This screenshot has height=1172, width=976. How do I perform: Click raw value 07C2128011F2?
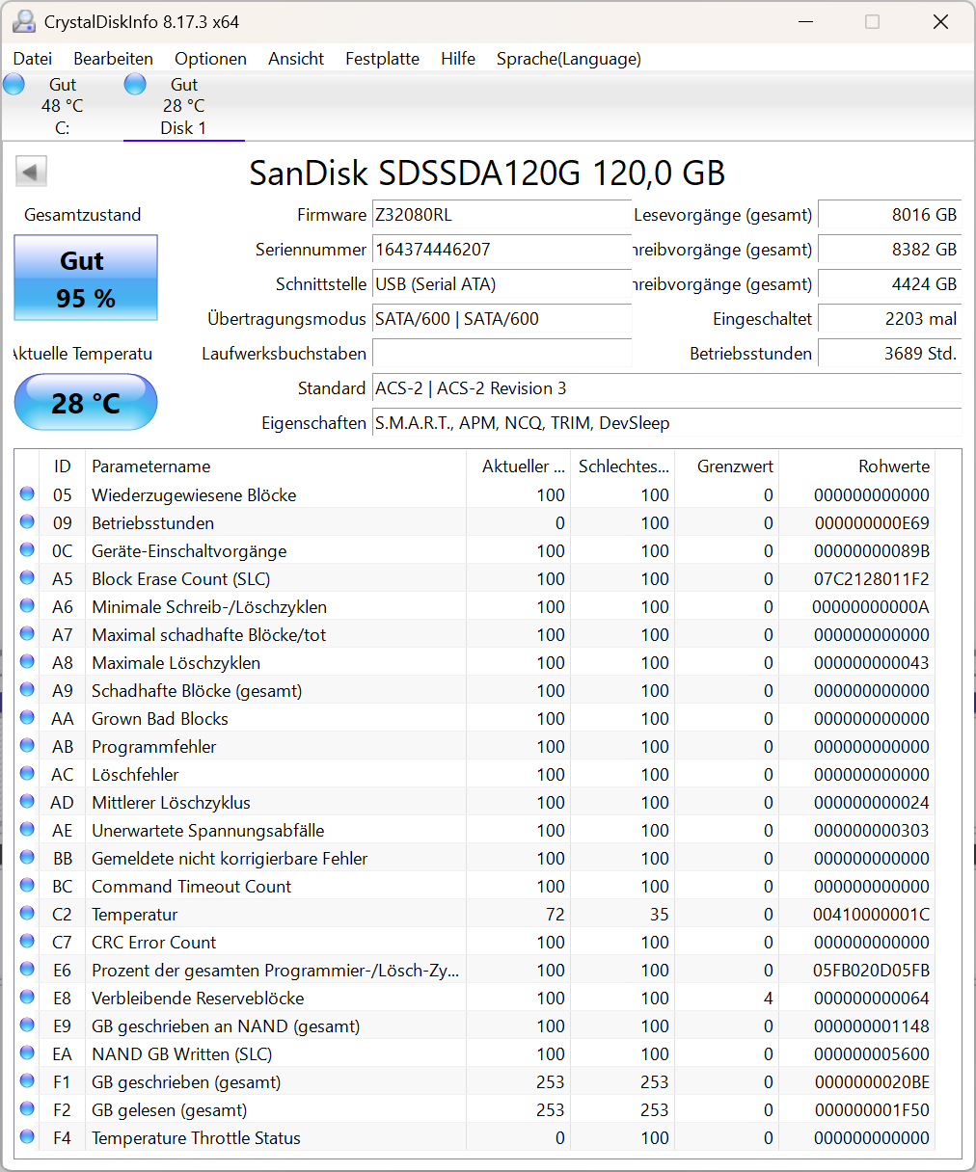[x=872, y=578]
